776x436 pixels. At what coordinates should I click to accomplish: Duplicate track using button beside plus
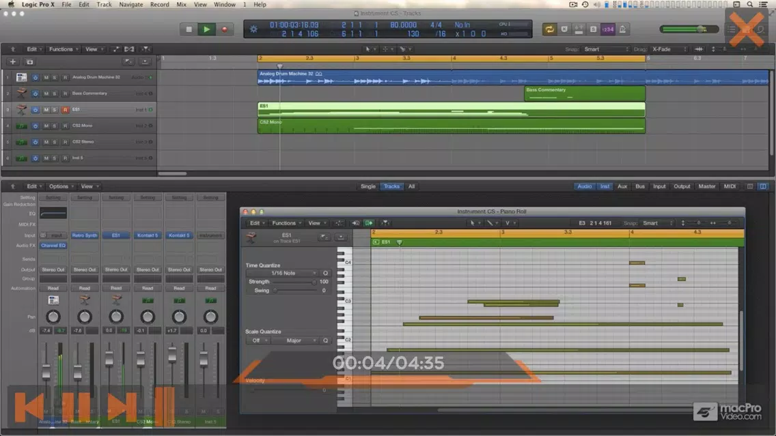tap(29, 62)
